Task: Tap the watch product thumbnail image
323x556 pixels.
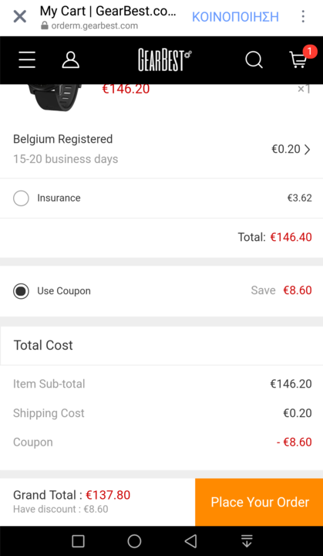Action: [x=55, y=97]
